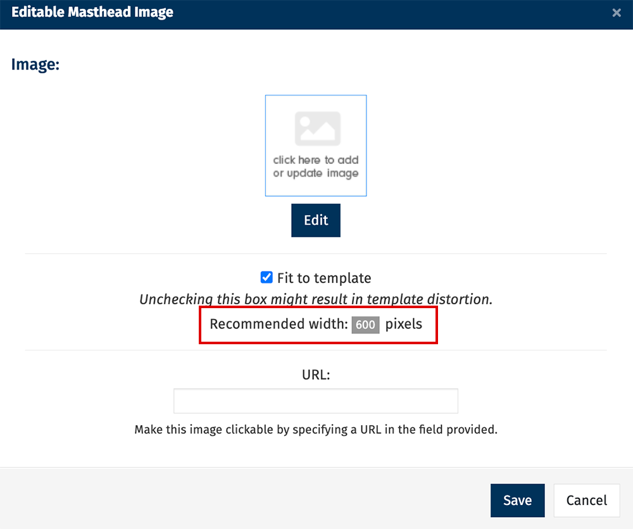Click the blue-bordered image upload box edge
This screenshot has width=633, height=529.
[266, 146]
